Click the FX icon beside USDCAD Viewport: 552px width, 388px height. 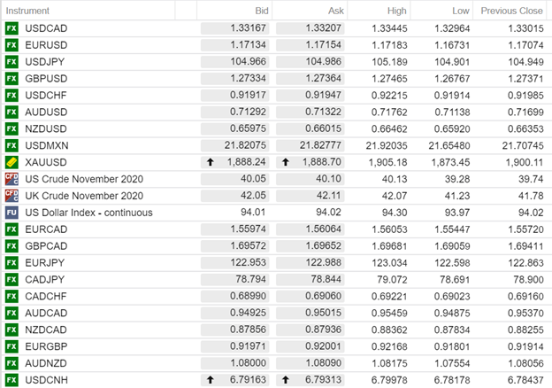tap(11, 28)
